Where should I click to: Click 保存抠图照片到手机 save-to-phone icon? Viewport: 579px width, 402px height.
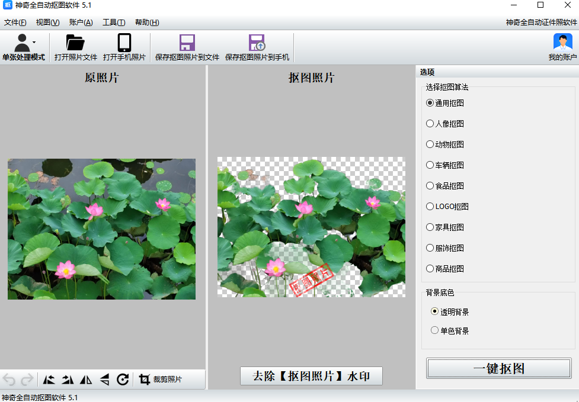(257, 43)
